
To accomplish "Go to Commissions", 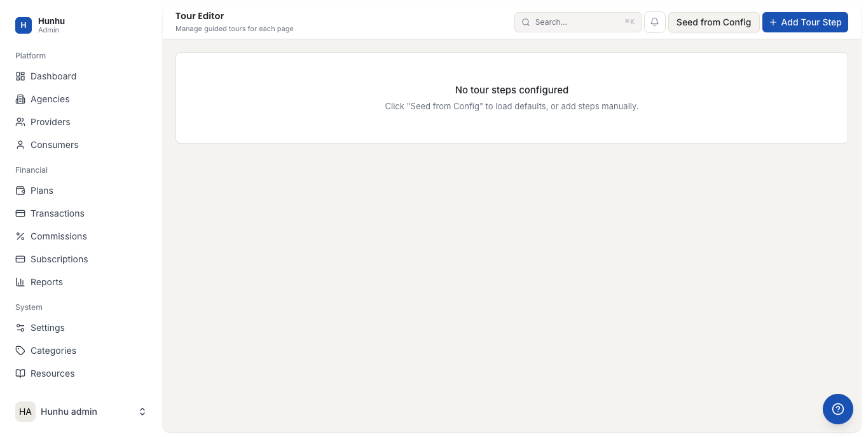I will (x=81, y=236).
